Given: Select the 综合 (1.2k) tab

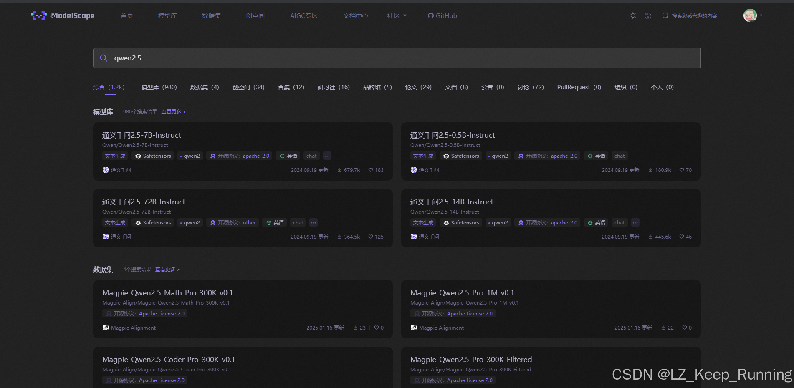Looking at the screenshot, I should (x=109, y=87).
